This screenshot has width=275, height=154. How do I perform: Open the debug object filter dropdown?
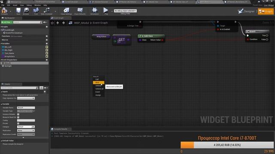[x=125, y=11]
